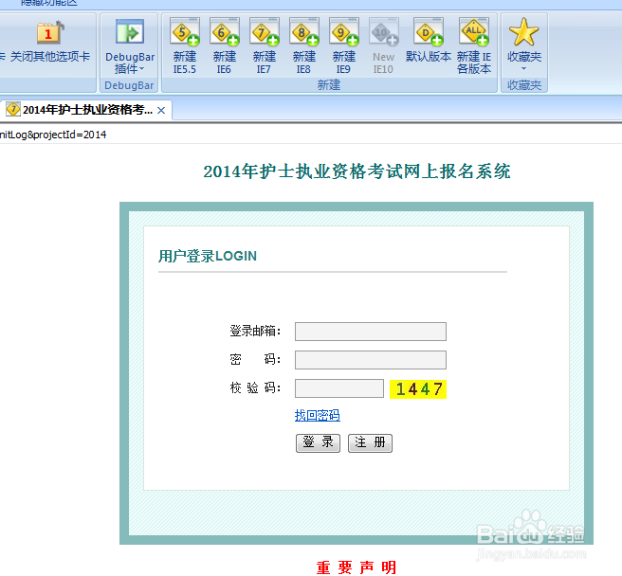The image size is (622, 576).
Task: Click the 登录 login button
Action: 318,442
